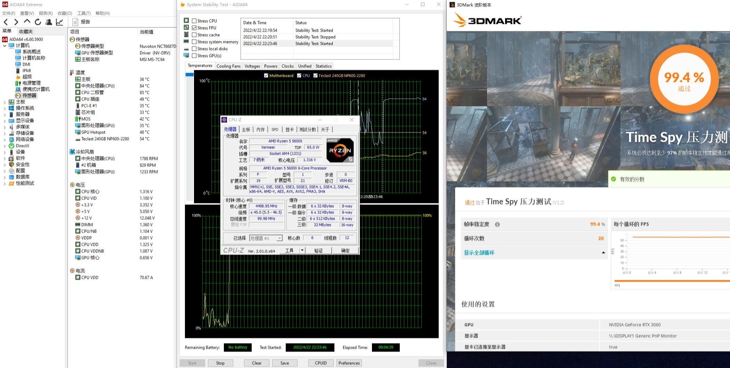Image resolution: width=730 pixels, height=368 pixels.
Task: Click the refresh icon in AIDA64 toolbar
Action: click(x=38, y=22)
